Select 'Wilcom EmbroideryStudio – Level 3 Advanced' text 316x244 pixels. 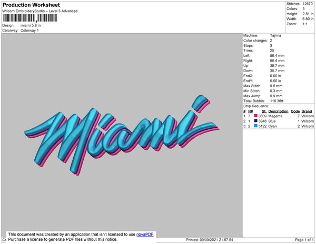coord(40,11)
